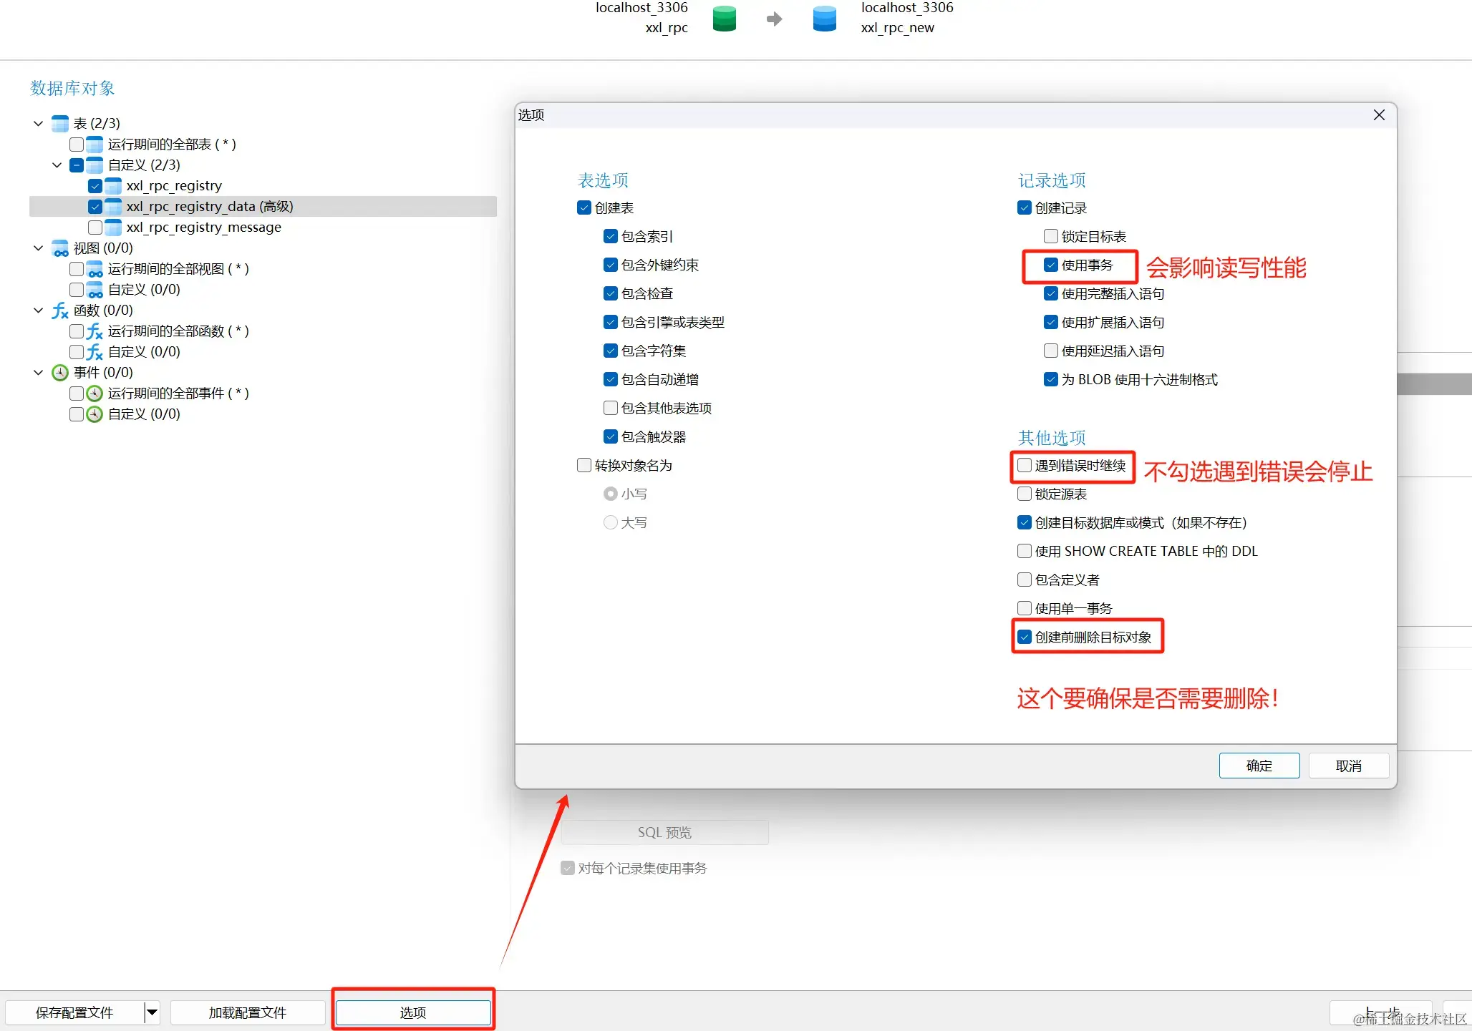Collapse the 表 (2/3) tree node

(38, 124)
